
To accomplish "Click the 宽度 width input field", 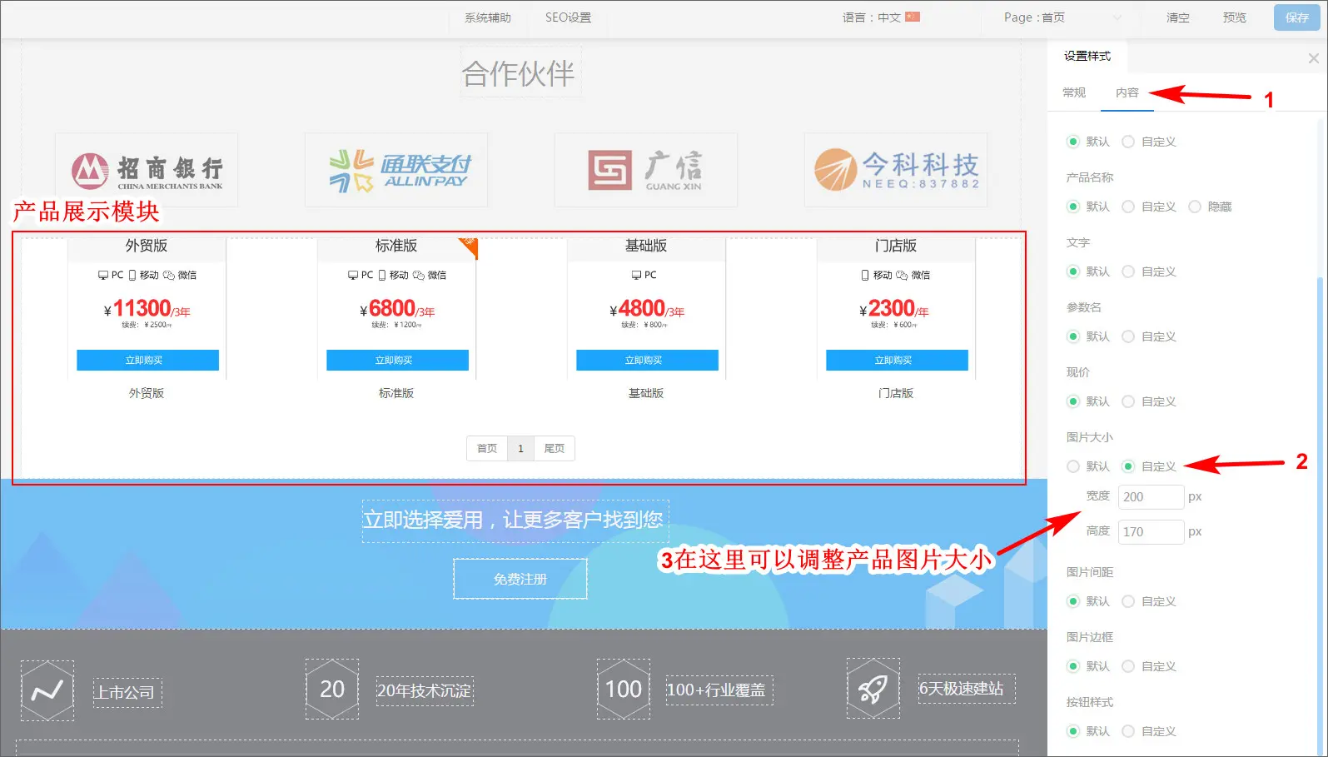I will [1150, 497].
